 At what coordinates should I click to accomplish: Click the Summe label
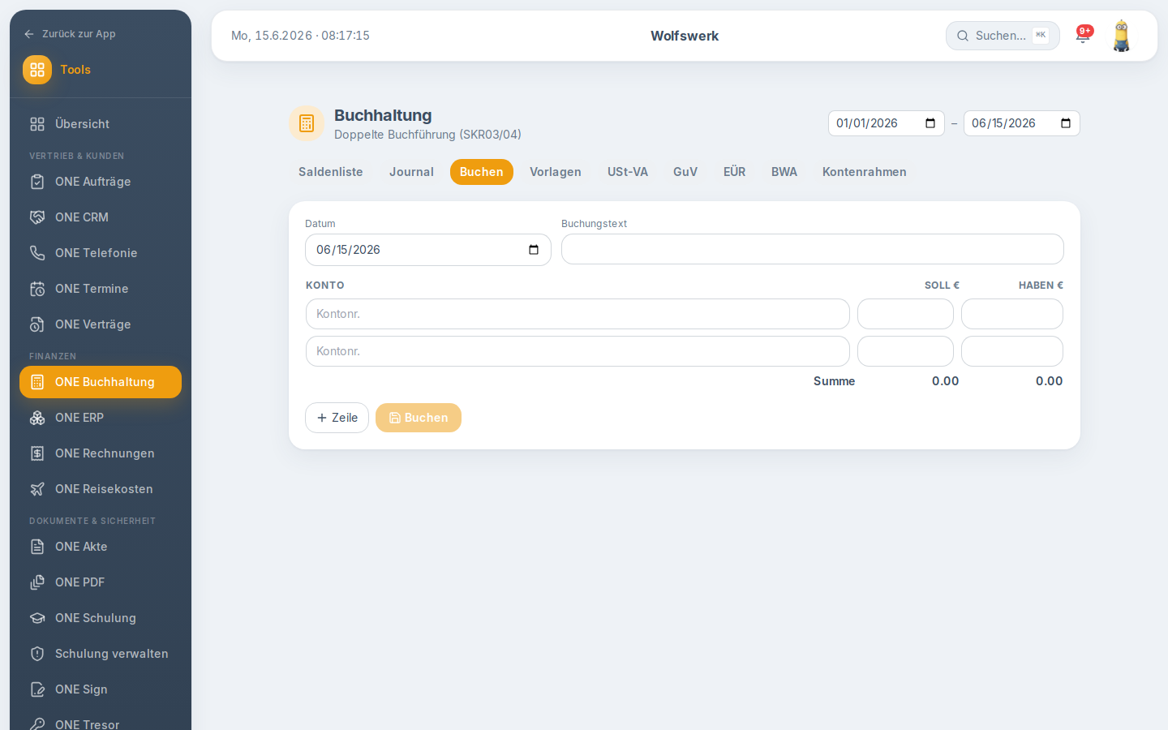[834, 381]
